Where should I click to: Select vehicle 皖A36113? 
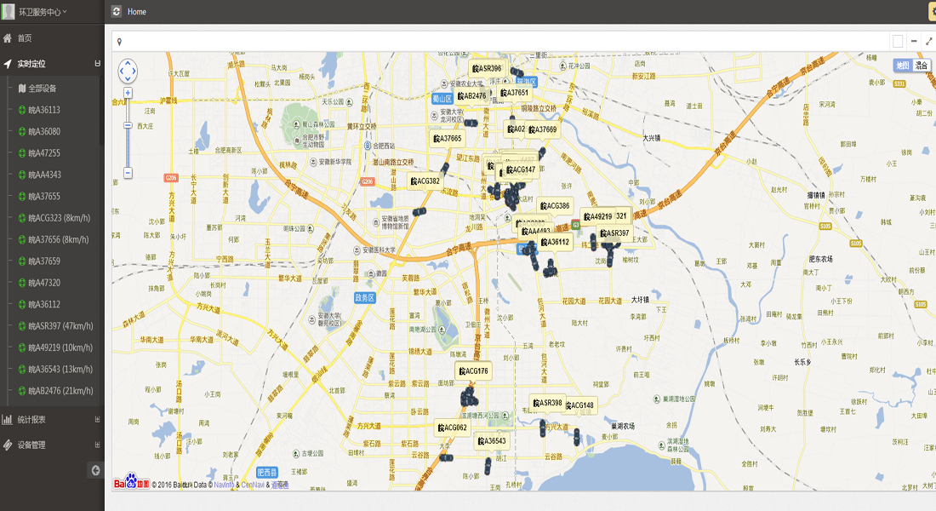[44, 110]
